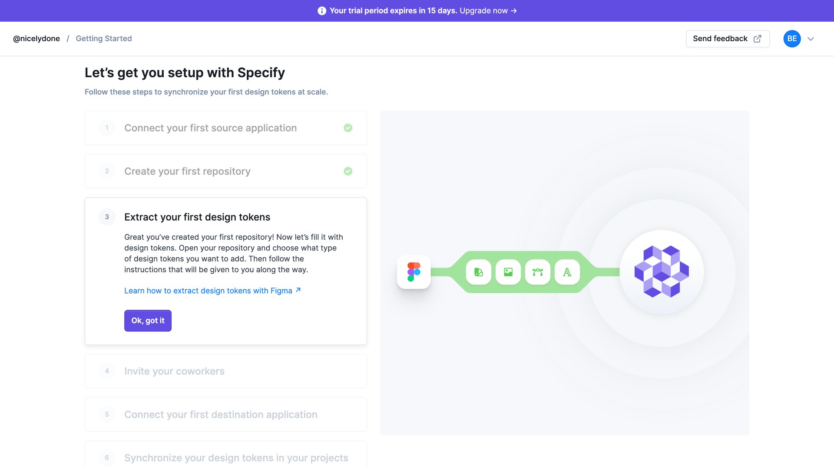Click the info icon in the trial banner

tap(321, 10)
